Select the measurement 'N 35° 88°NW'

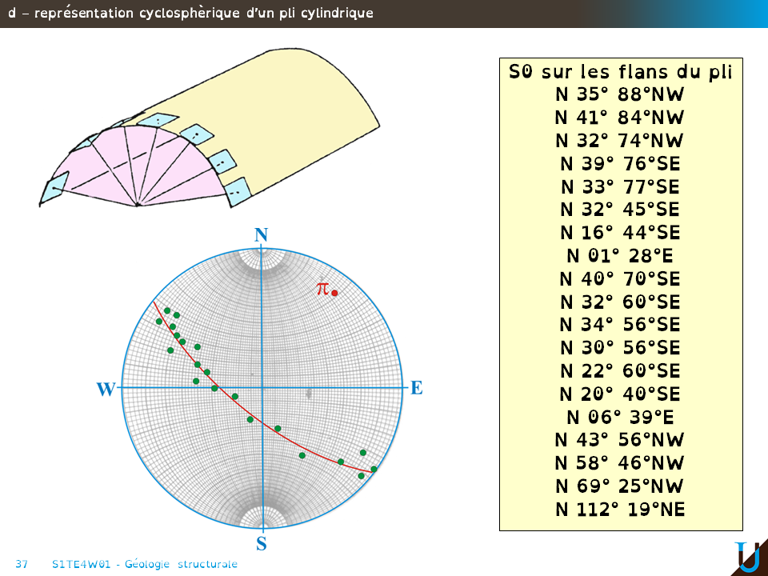tap(620, 94)
